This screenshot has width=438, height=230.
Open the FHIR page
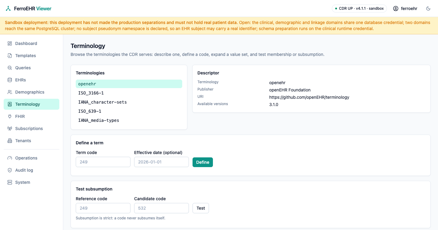pyautogui.click(x=31, y=116)
